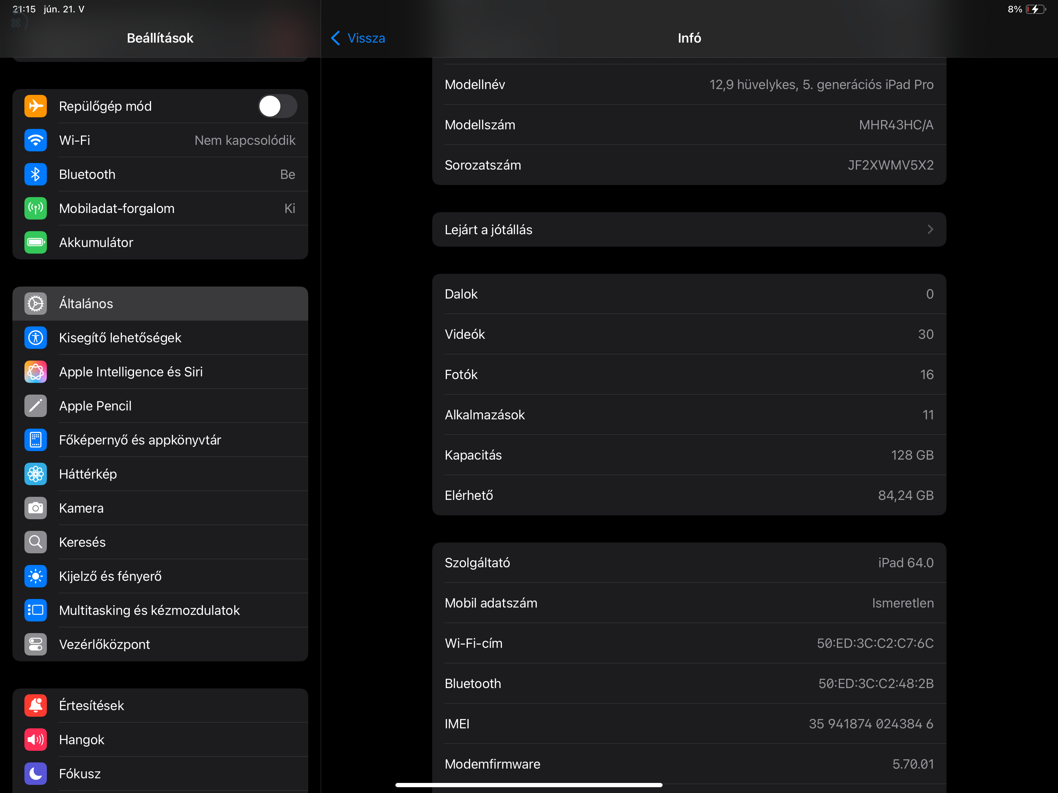Tap the Szolgáltató value iPad 64.0
Screen dimensions: 1058x793
click(x=906, y=563)
